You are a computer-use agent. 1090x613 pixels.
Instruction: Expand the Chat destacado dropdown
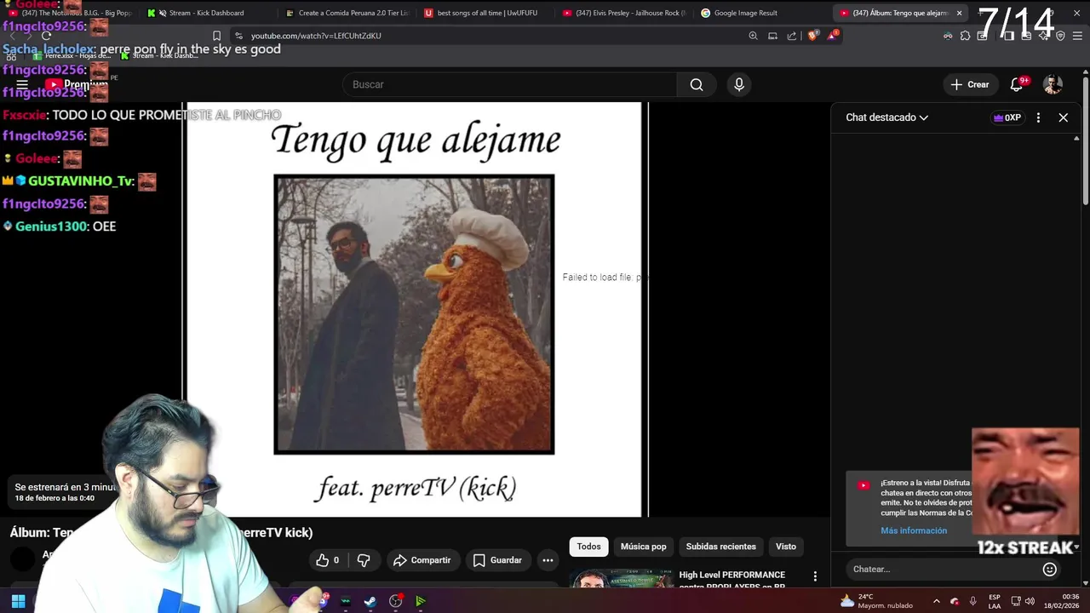(x=886, y=117)
